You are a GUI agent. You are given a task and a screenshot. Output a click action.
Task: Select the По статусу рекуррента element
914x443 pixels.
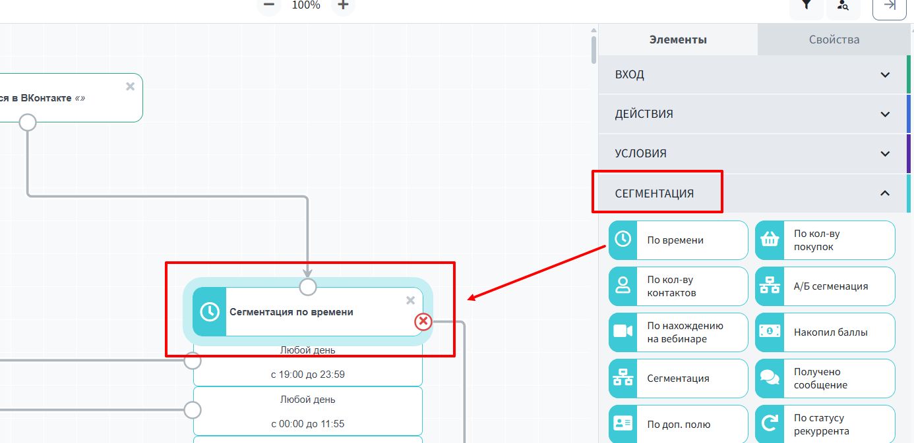click(825, 425)
